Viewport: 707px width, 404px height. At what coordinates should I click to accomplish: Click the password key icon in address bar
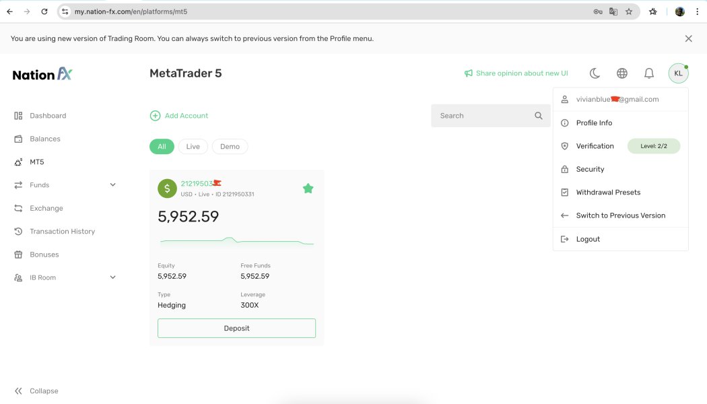coord(598,11)
